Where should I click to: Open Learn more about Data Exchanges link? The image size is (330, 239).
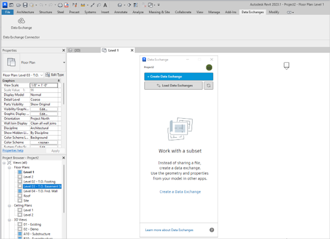tap(169, 230)
